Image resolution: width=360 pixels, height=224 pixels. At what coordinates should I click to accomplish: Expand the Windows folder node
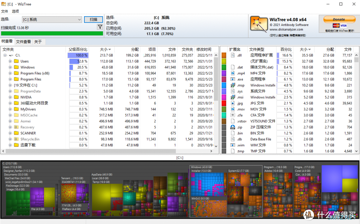[x=10, y=67]
